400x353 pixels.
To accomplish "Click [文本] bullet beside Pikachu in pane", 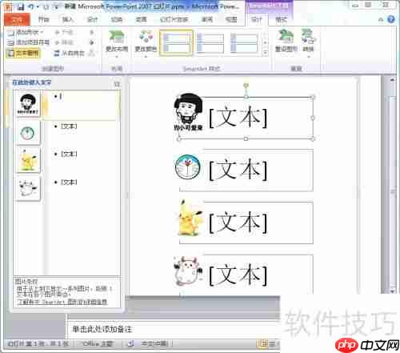I will point(69,154).
